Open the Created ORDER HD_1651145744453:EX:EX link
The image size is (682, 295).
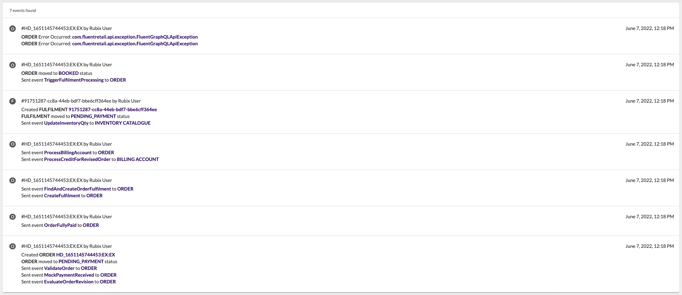(x=85, y=255)
